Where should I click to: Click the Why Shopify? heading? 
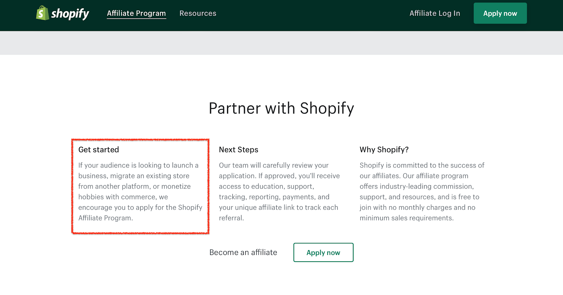[384, 150]
